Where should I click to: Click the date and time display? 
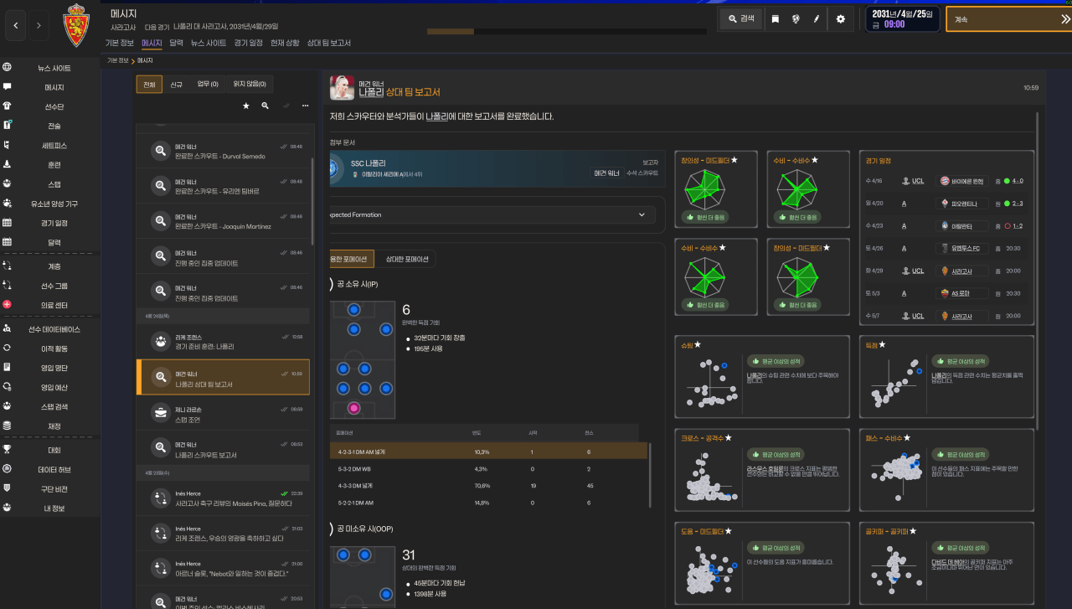click(x=901, y=19)
